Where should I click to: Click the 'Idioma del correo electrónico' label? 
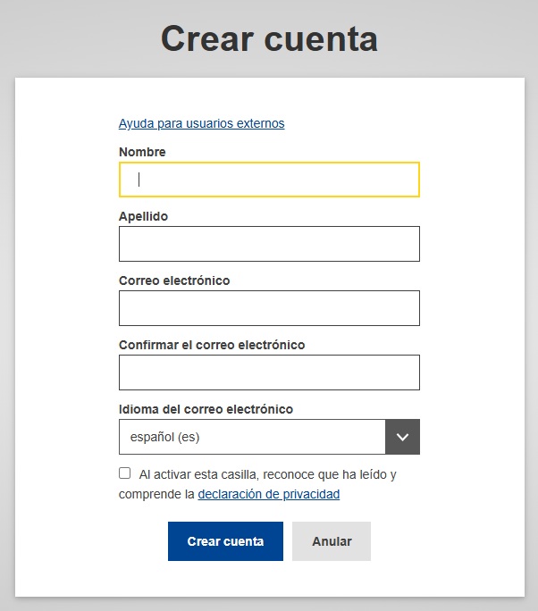point(206,409)
